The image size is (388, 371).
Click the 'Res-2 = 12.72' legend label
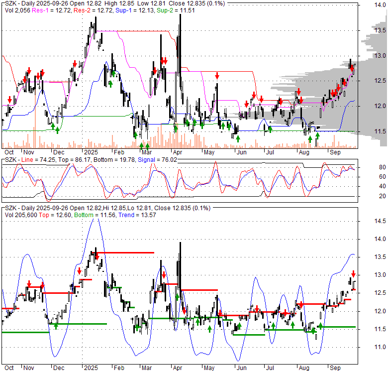(x=93, y=10)
